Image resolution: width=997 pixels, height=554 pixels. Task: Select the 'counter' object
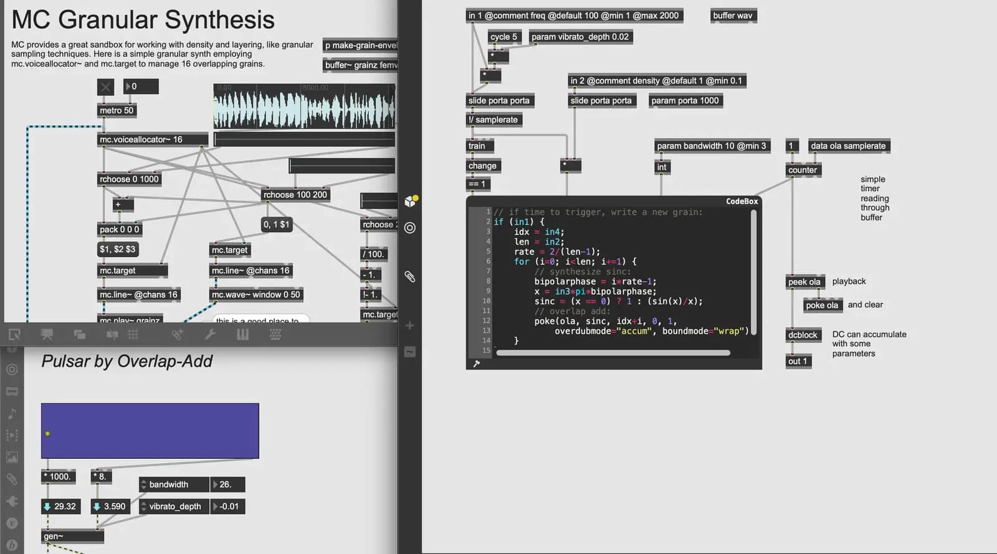[x=804, y=170]
